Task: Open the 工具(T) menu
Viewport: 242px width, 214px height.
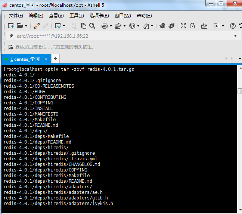Action: (x=77, y=16)
